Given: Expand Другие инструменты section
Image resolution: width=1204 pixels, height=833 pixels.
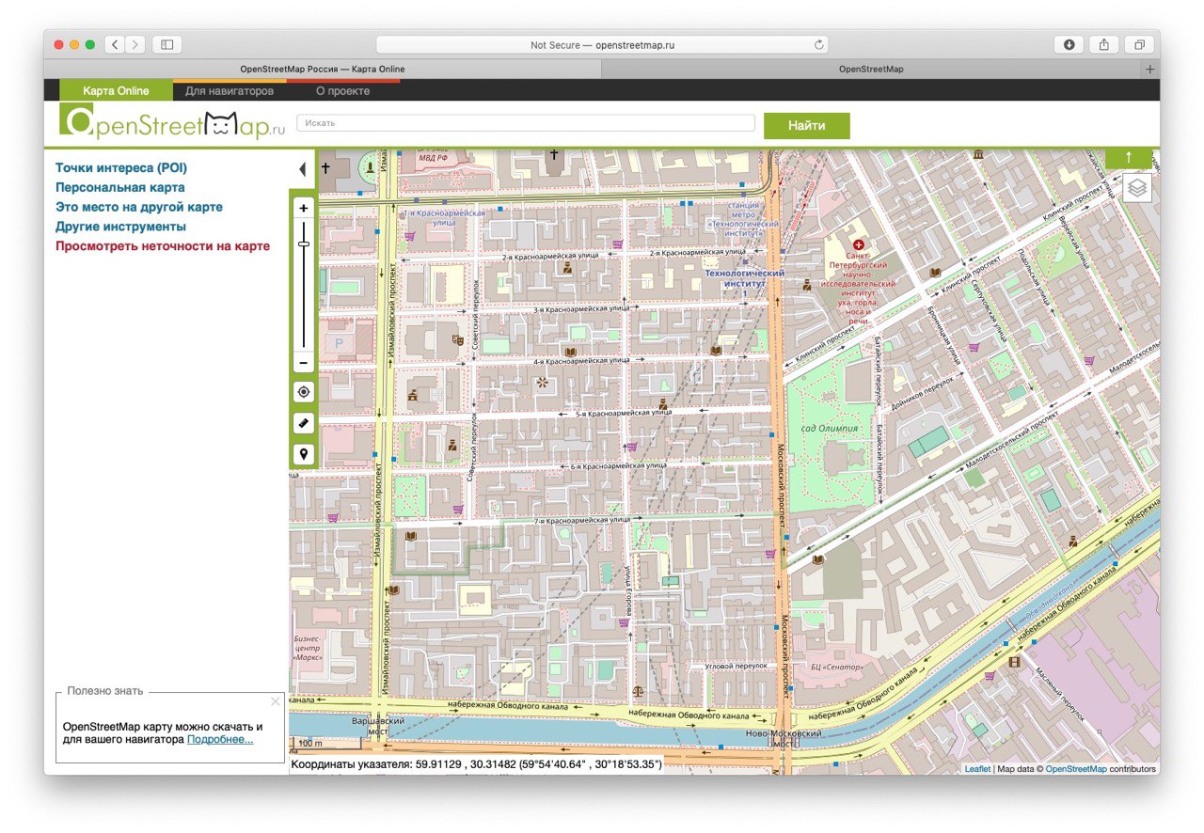Looking at the screenshot, I should (120, 227).
